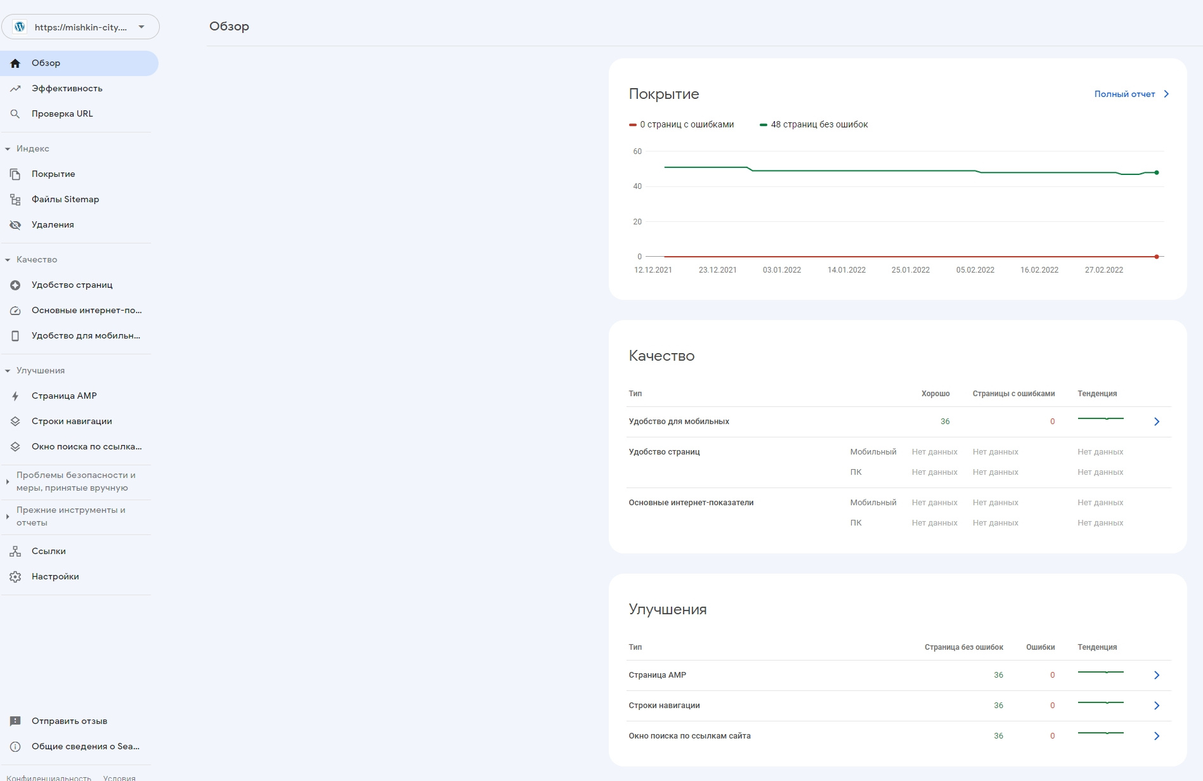Screen dimensions: 1203x781
Task: Click the lightning icon for Страница AMP
Action: 15,396
